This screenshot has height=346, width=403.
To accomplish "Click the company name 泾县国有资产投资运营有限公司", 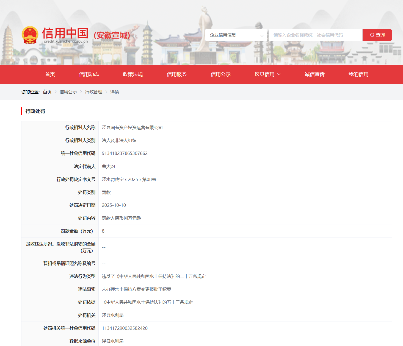I will [x=132, y=128].
